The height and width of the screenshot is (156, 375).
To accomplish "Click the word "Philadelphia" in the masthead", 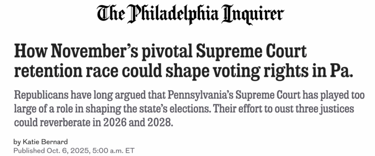I will point(172,14).
